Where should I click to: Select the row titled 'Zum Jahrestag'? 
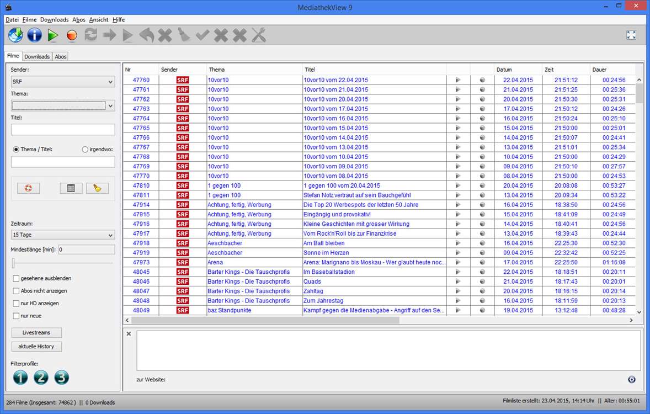[x=379, y=301]
